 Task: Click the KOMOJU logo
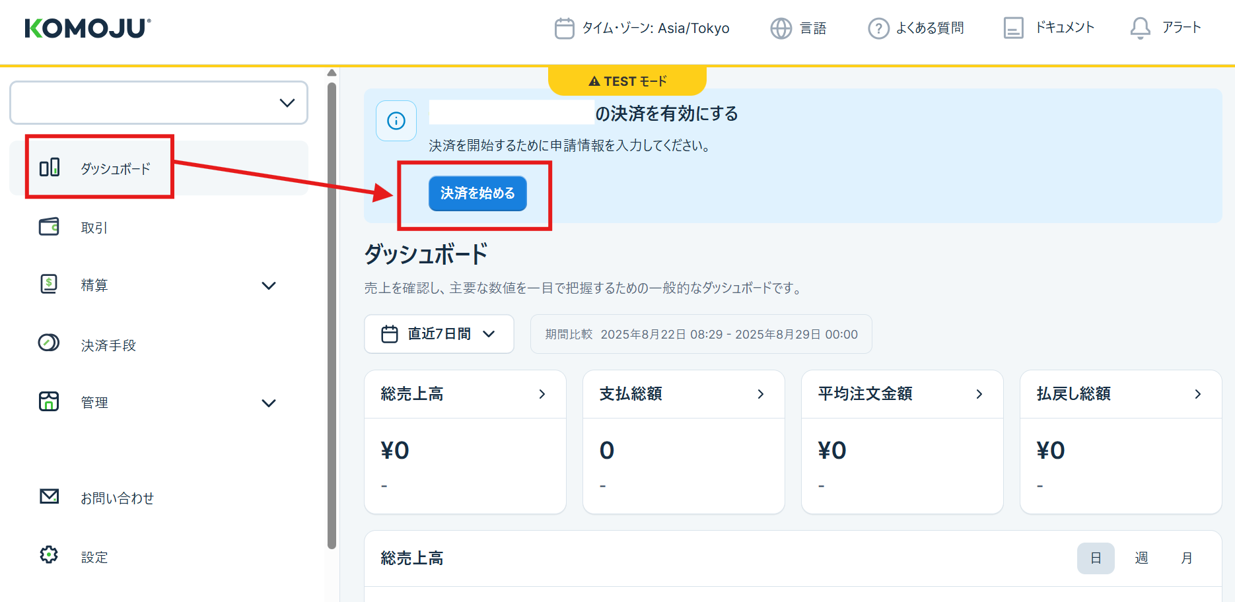click(x=88, y=28)
